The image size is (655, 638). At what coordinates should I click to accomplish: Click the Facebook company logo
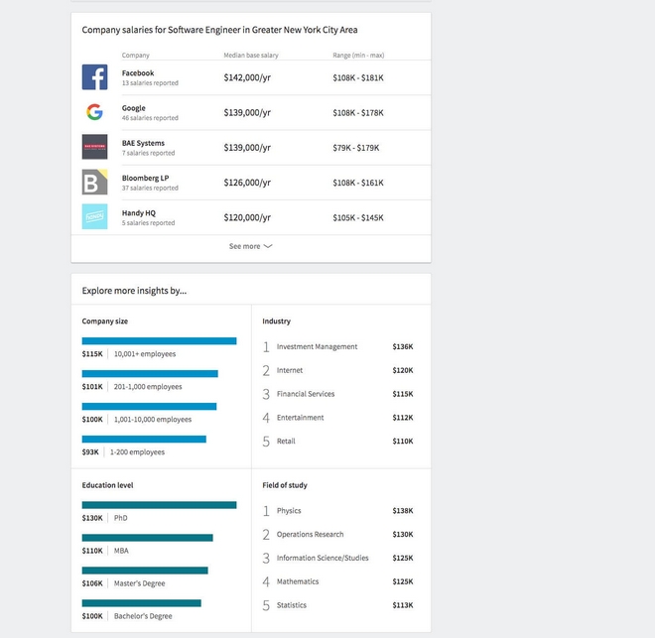click(94, 77)
